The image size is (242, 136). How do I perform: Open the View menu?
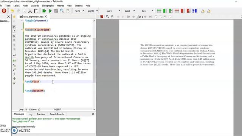70,6
